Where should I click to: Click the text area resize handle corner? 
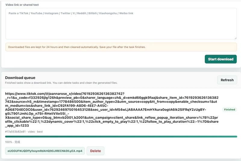tap(236, 38)
